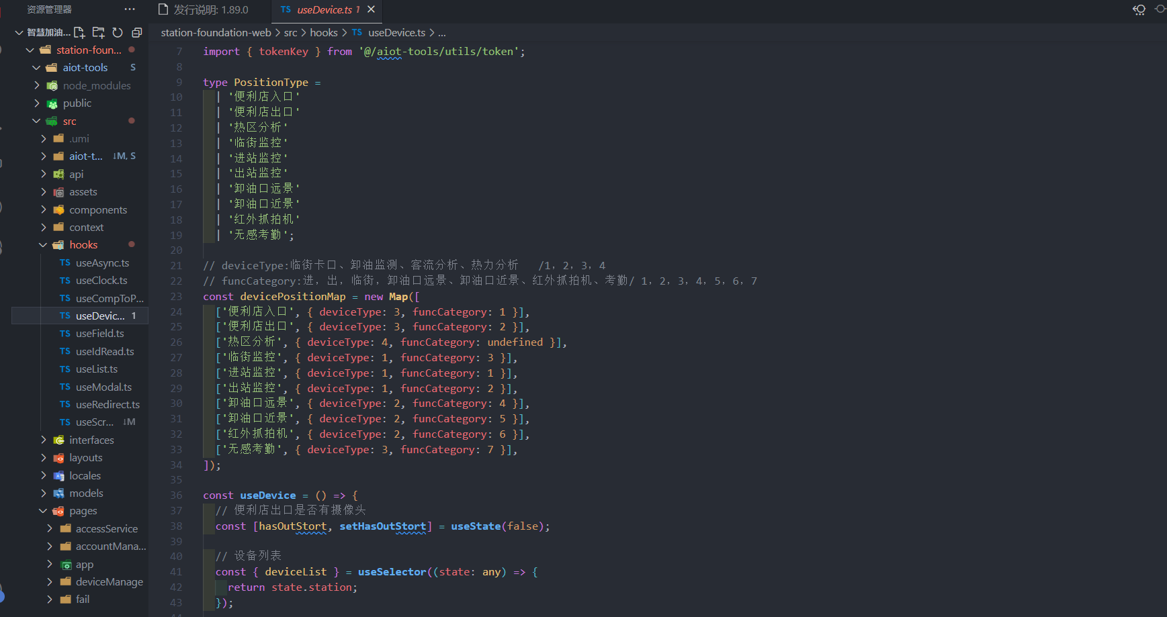Expand the public folder
Image resolution: width=1167 pixels, height=617 pixels.
[37, 103]
